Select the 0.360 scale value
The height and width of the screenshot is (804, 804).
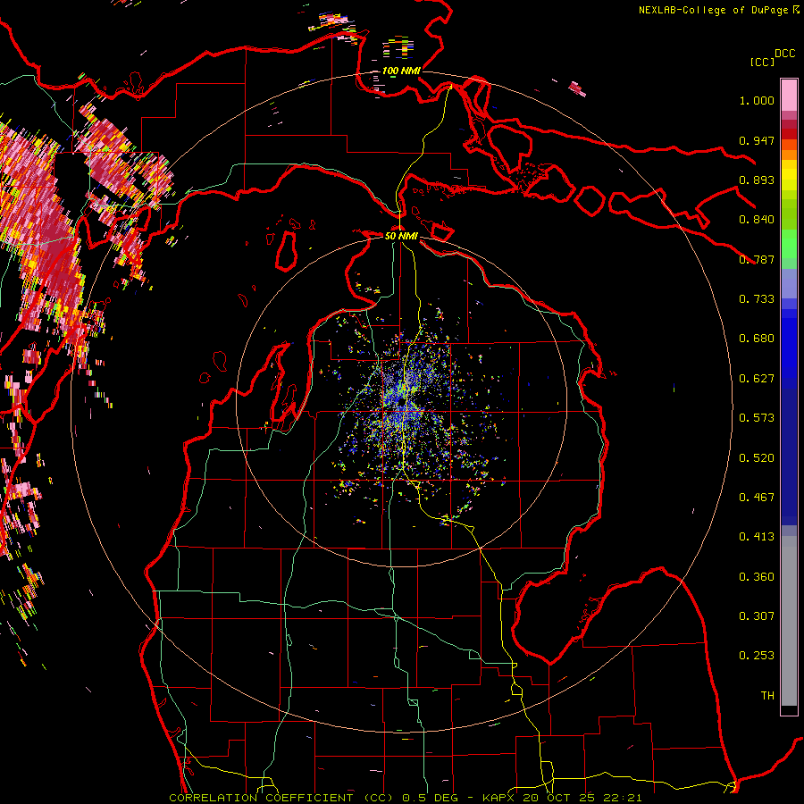click(757, 577)
